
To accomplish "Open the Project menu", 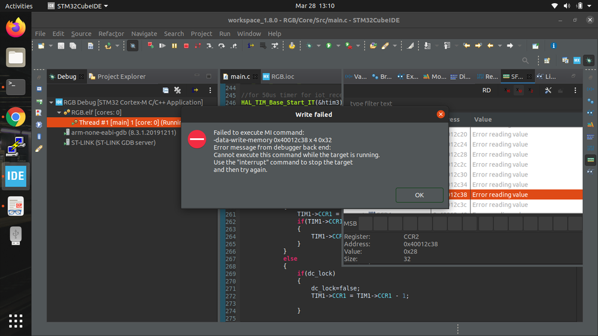I will (201, 33).
